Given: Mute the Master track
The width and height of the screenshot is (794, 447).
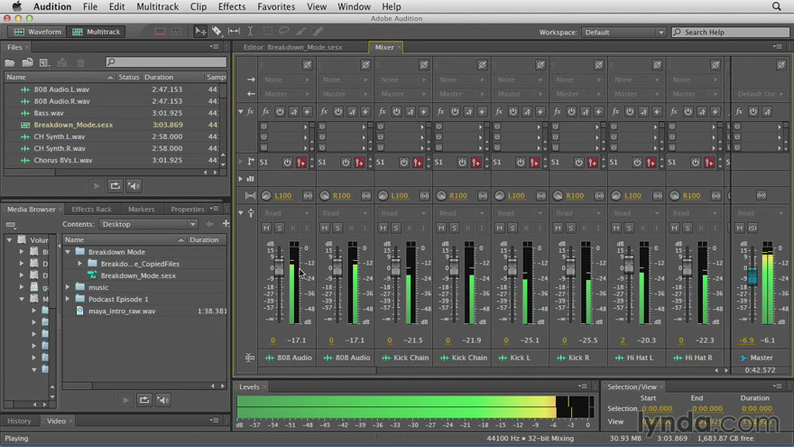Looking at the screenshot, I should click(740, 228).
